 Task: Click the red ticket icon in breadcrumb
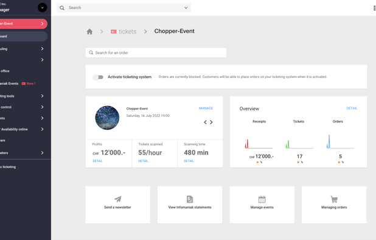(x=114, y=32)
